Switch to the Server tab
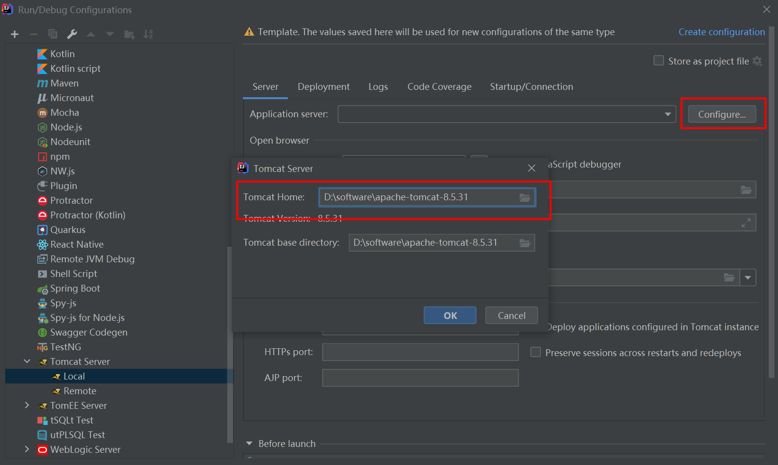Screen dimensions: 778x465 coord(265,86)
